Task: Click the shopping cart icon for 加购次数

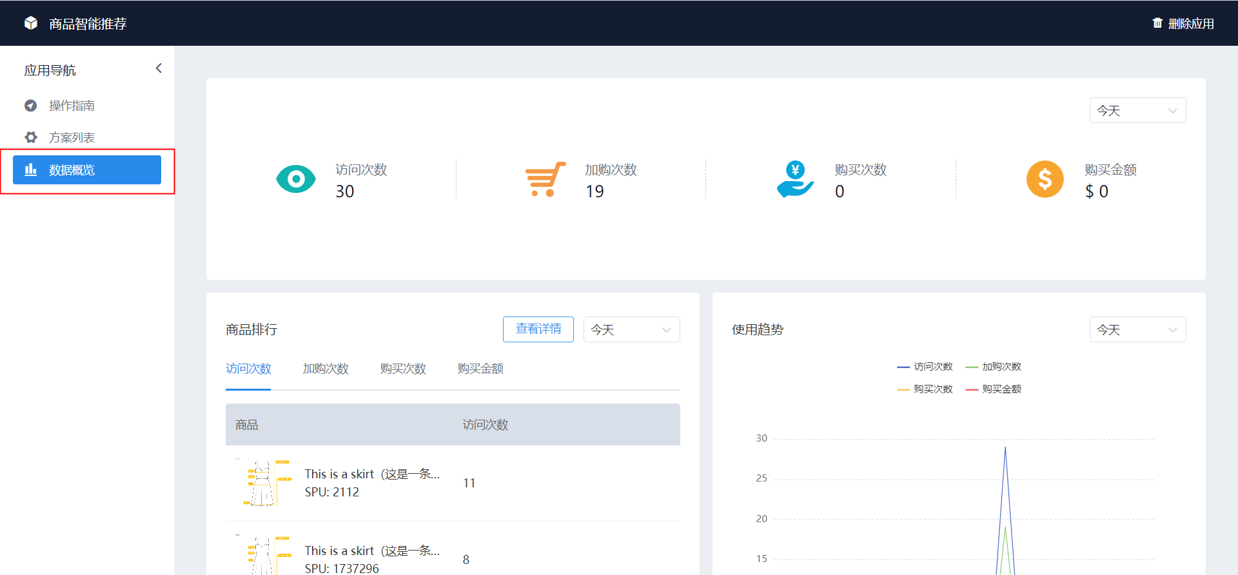Action: click(x=545, y=179)
